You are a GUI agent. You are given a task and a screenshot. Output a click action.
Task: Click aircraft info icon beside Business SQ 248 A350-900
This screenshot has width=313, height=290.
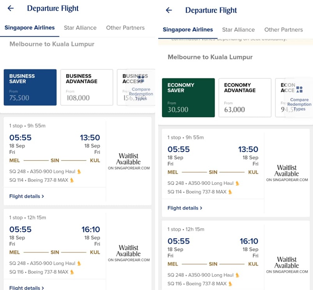tap(79, 171)
